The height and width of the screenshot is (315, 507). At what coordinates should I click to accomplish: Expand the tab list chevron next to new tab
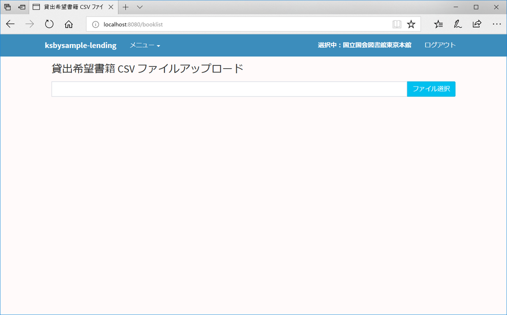[139, 7]
